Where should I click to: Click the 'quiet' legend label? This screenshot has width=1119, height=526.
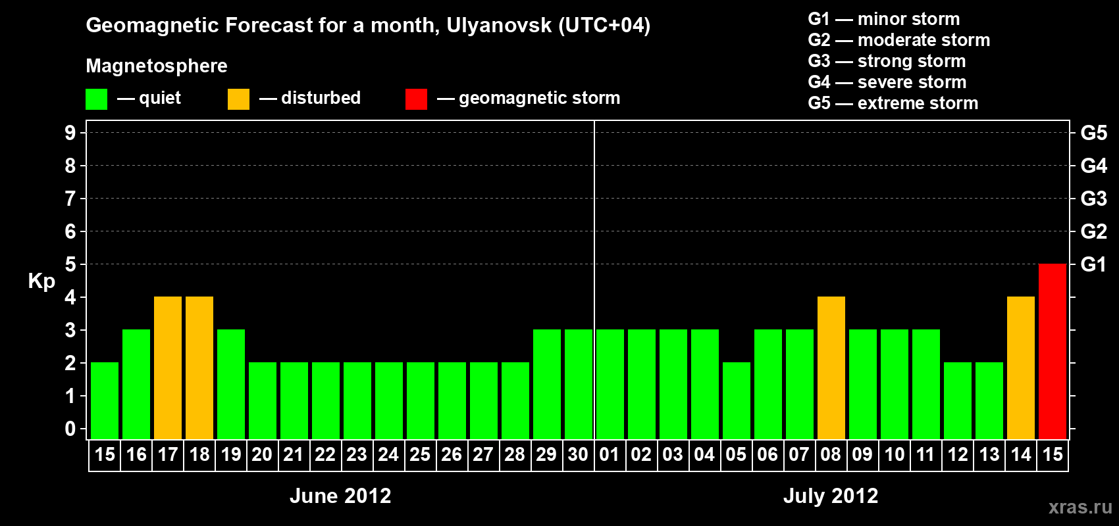pos(160,98)
